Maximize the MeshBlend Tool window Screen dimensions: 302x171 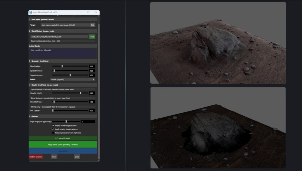click(88, 12)
